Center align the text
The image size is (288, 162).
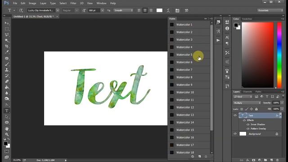click(x=145, y=10)
